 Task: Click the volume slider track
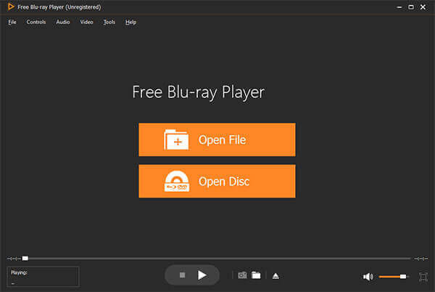[x=392, y=276]
